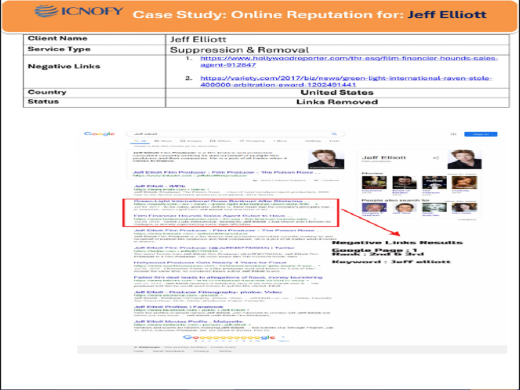
Task: Open the Google apps grid icon
Action: [x=453, y=134]
